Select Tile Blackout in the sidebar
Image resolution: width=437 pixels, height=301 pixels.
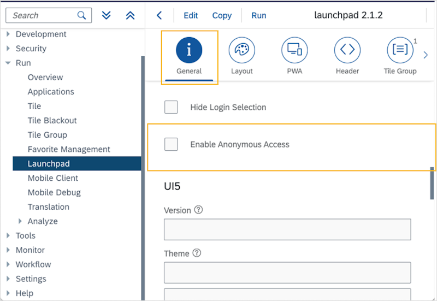pyautogui.click(x=52, y=120)
